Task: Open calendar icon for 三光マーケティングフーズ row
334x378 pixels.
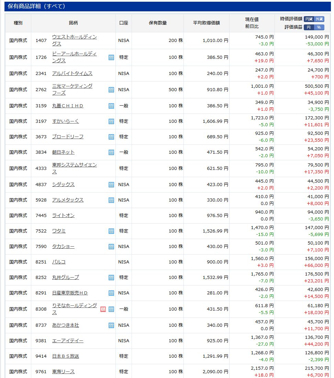Action: (111, 90)
